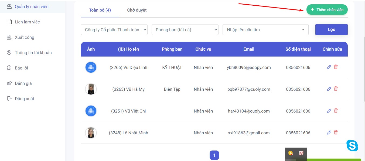Open Skype floating chat icon

352,146
